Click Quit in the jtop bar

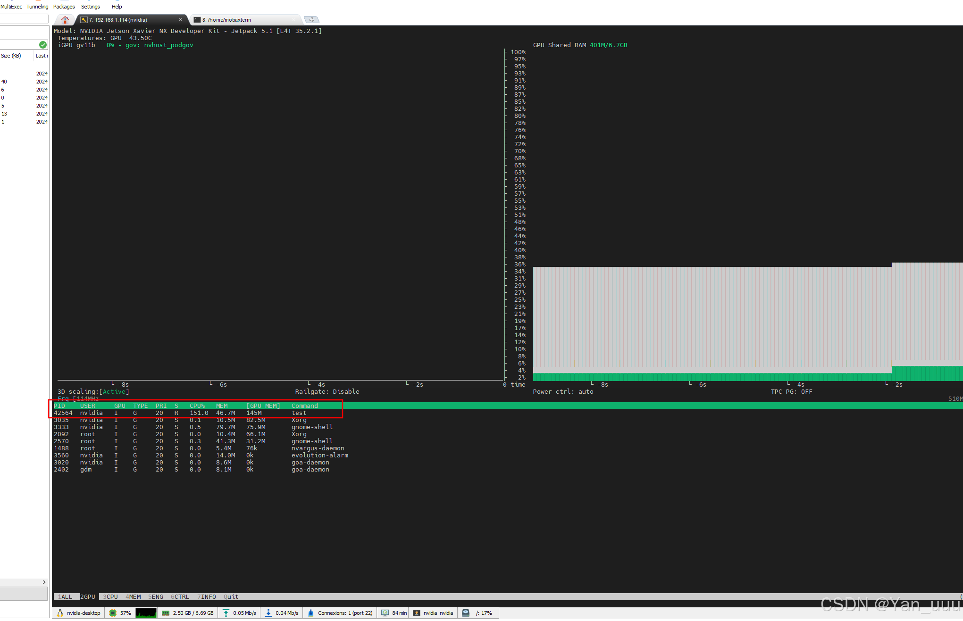click(231, 597)
